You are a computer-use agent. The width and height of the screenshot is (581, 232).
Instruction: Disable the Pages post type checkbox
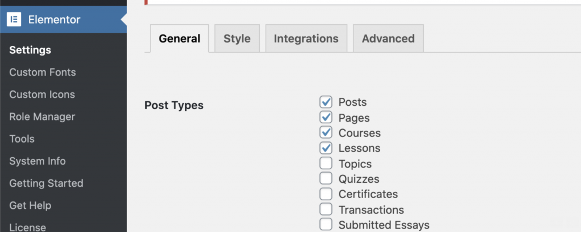[326, 118]
